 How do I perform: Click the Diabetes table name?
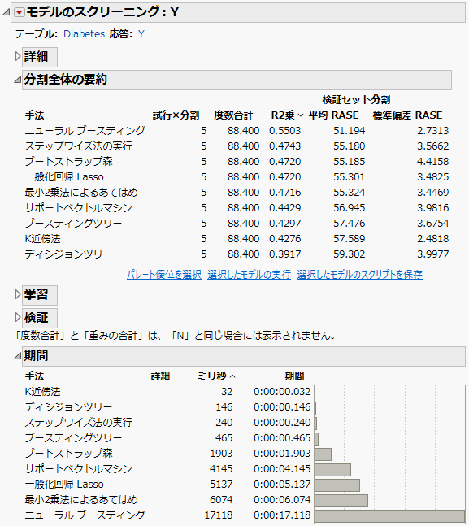(85, 34)
